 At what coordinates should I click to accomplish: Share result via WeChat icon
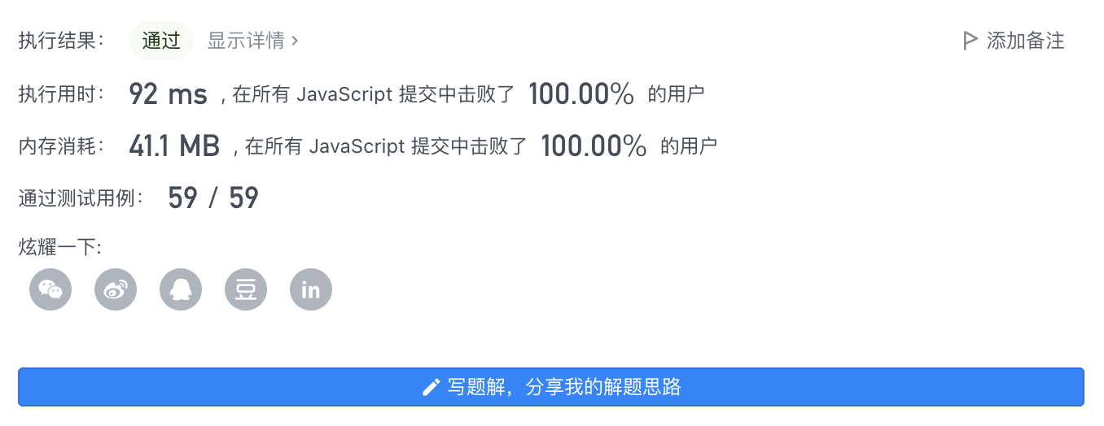(50, 289)
